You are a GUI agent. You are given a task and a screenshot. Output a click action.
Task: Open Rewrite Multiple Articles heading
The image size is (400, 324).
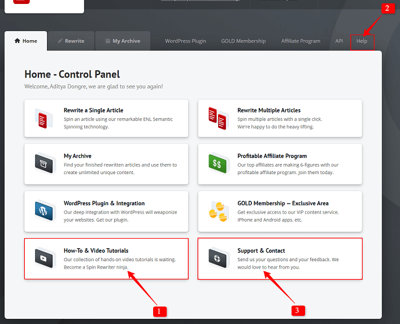pyautogui.click(x=269, y=110)
